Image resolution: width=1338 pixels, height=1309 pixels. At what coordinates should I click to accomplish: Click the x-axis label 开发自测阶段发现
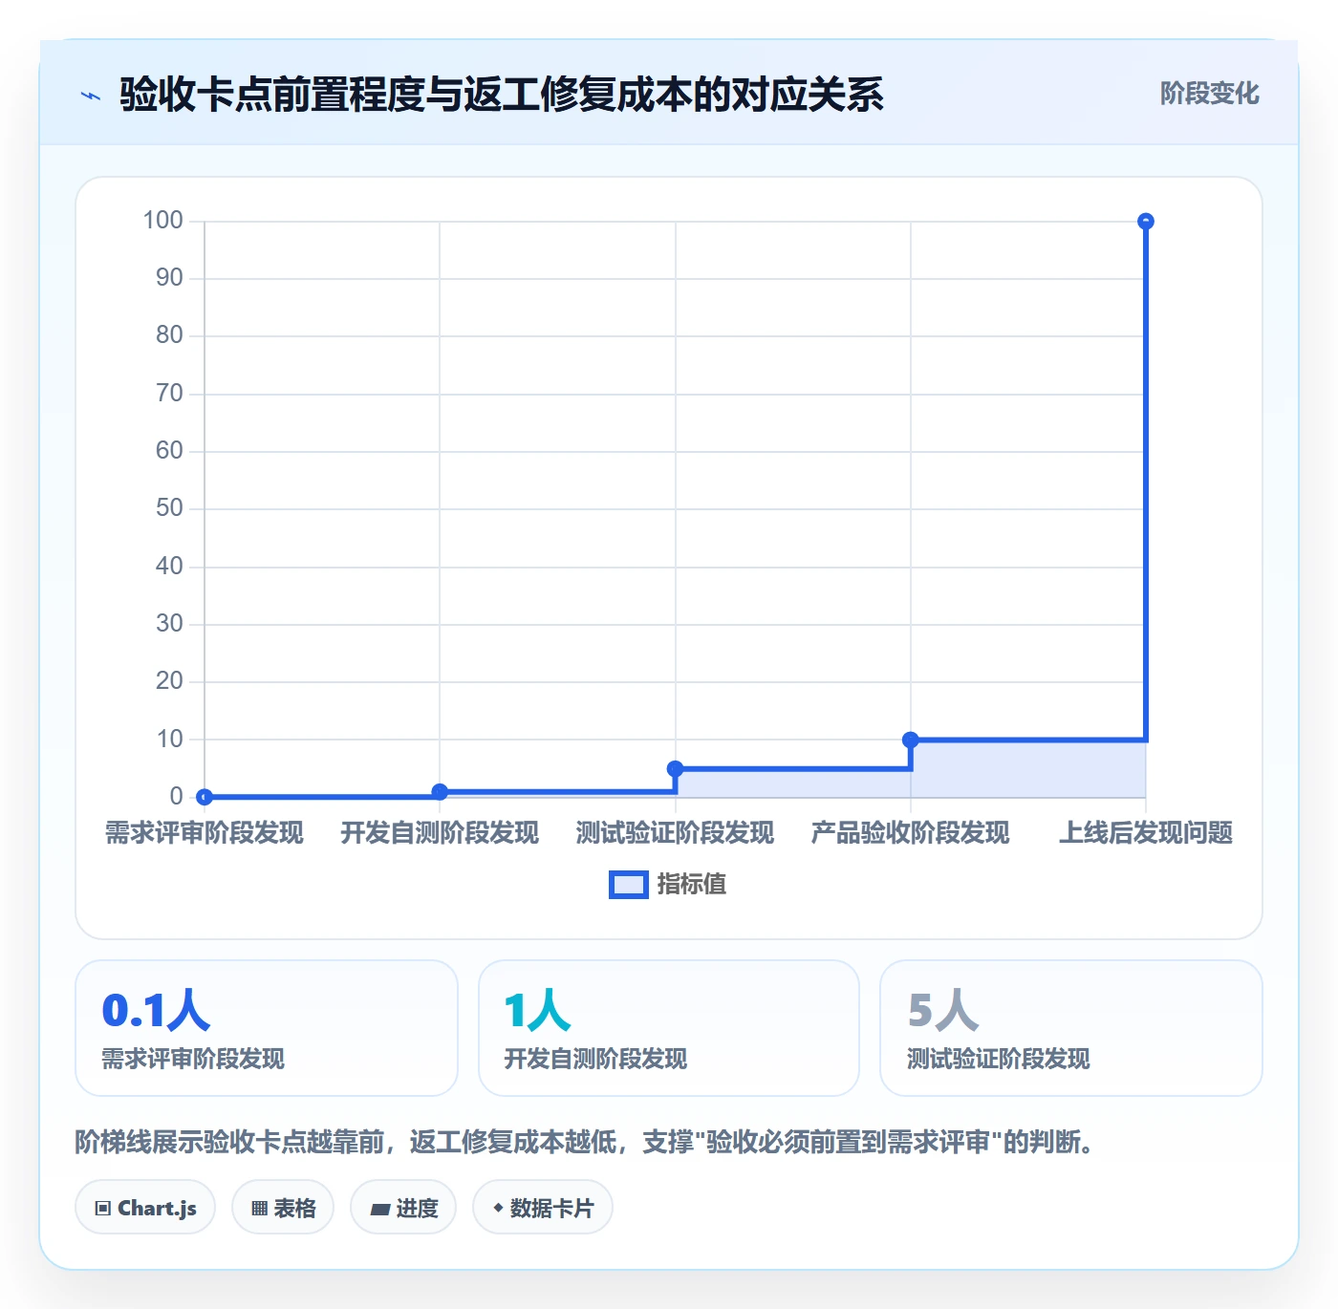(440, 833)
